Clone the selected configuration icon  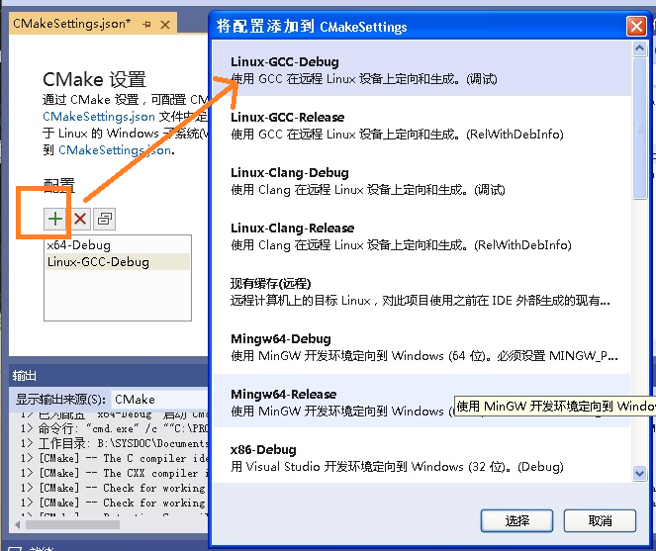[x=105, y=219]
